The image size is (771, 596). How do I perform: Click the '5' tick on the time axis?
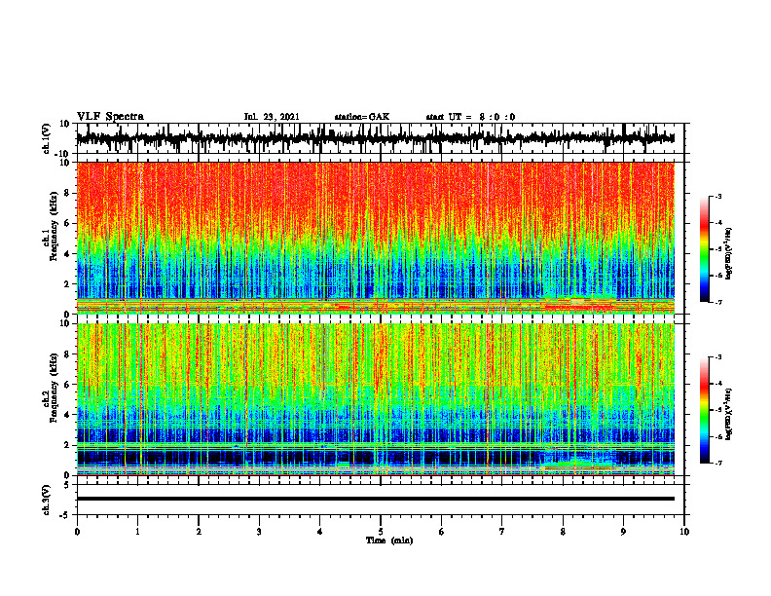point(381,532)
